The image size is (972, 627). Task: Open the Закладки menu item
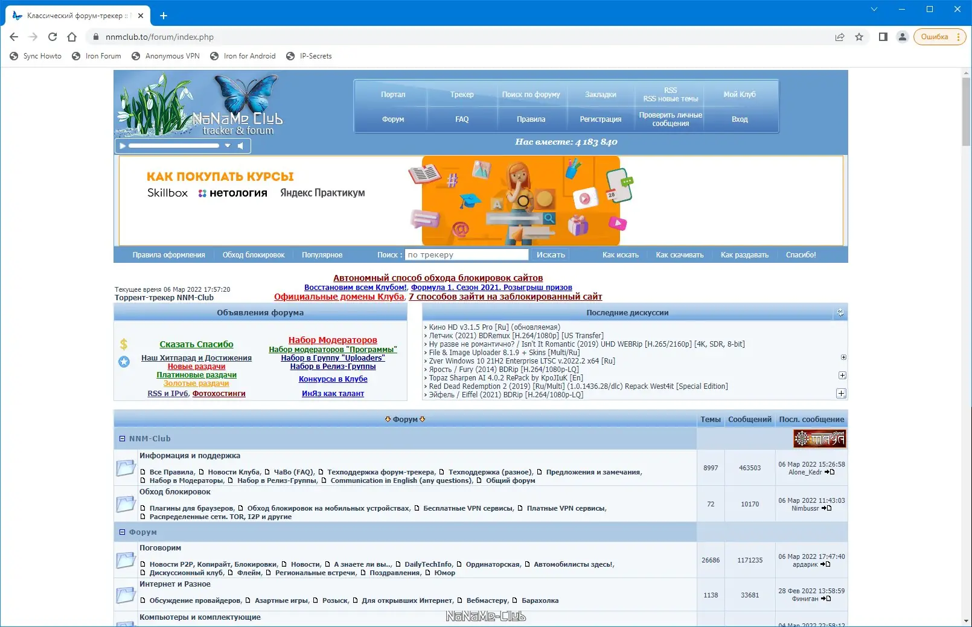tap(601, 95)
